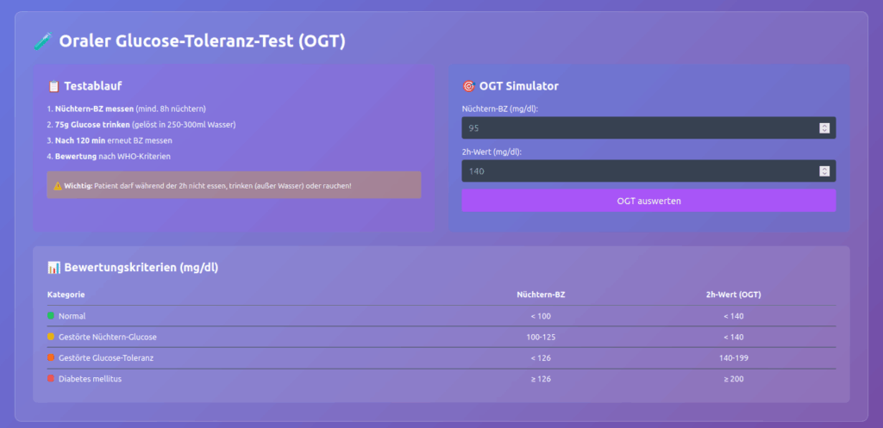
Task: Click the bar chart icon beside Bewertungskriterien
Action: coord(53,268)
